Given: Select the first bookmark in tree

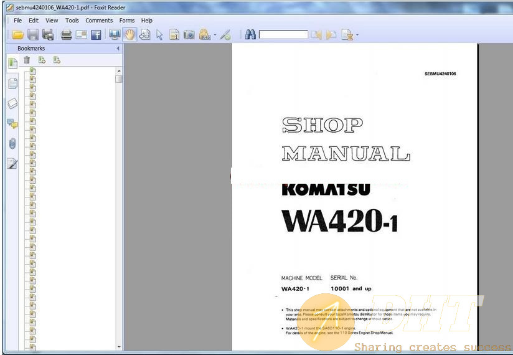Looking at the screenshot, I should coord(32,70).
